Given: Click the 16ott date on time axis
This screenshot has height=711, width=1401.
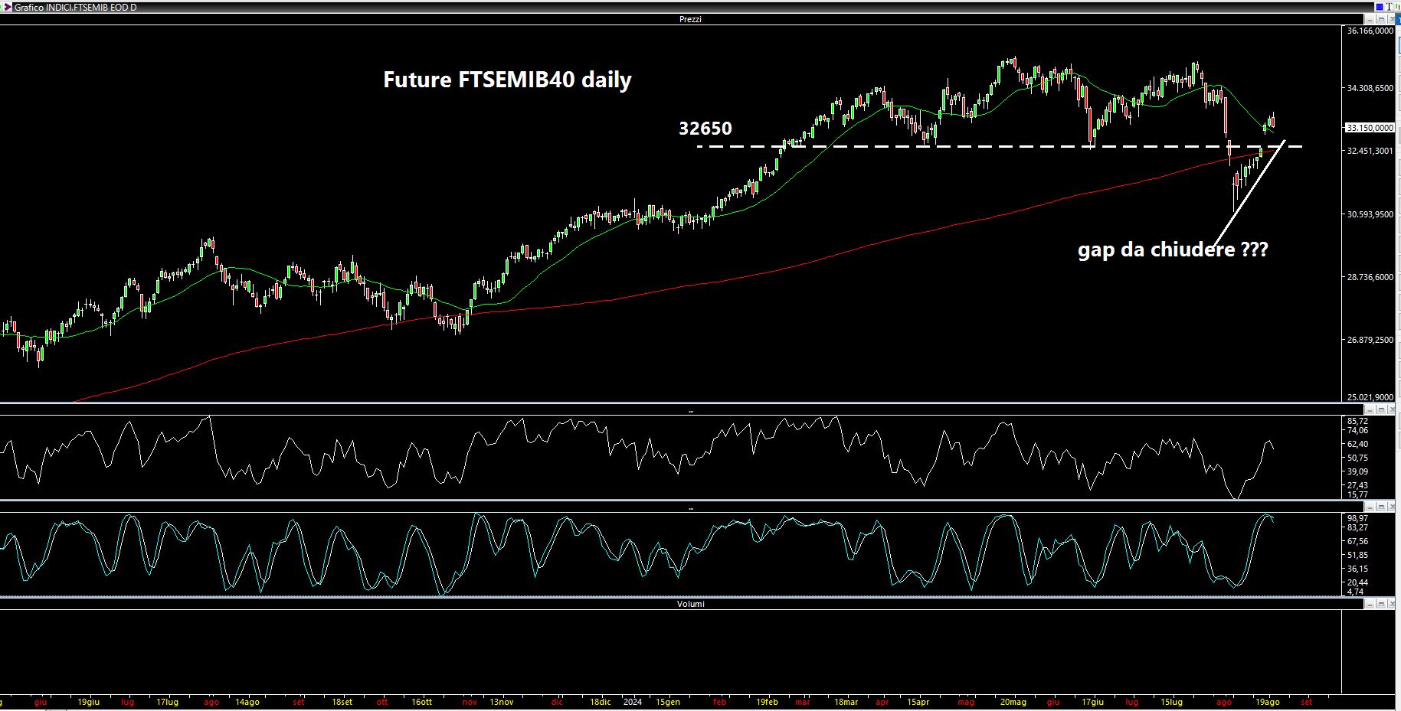Looking at the screenshot, I should point(421,702).
